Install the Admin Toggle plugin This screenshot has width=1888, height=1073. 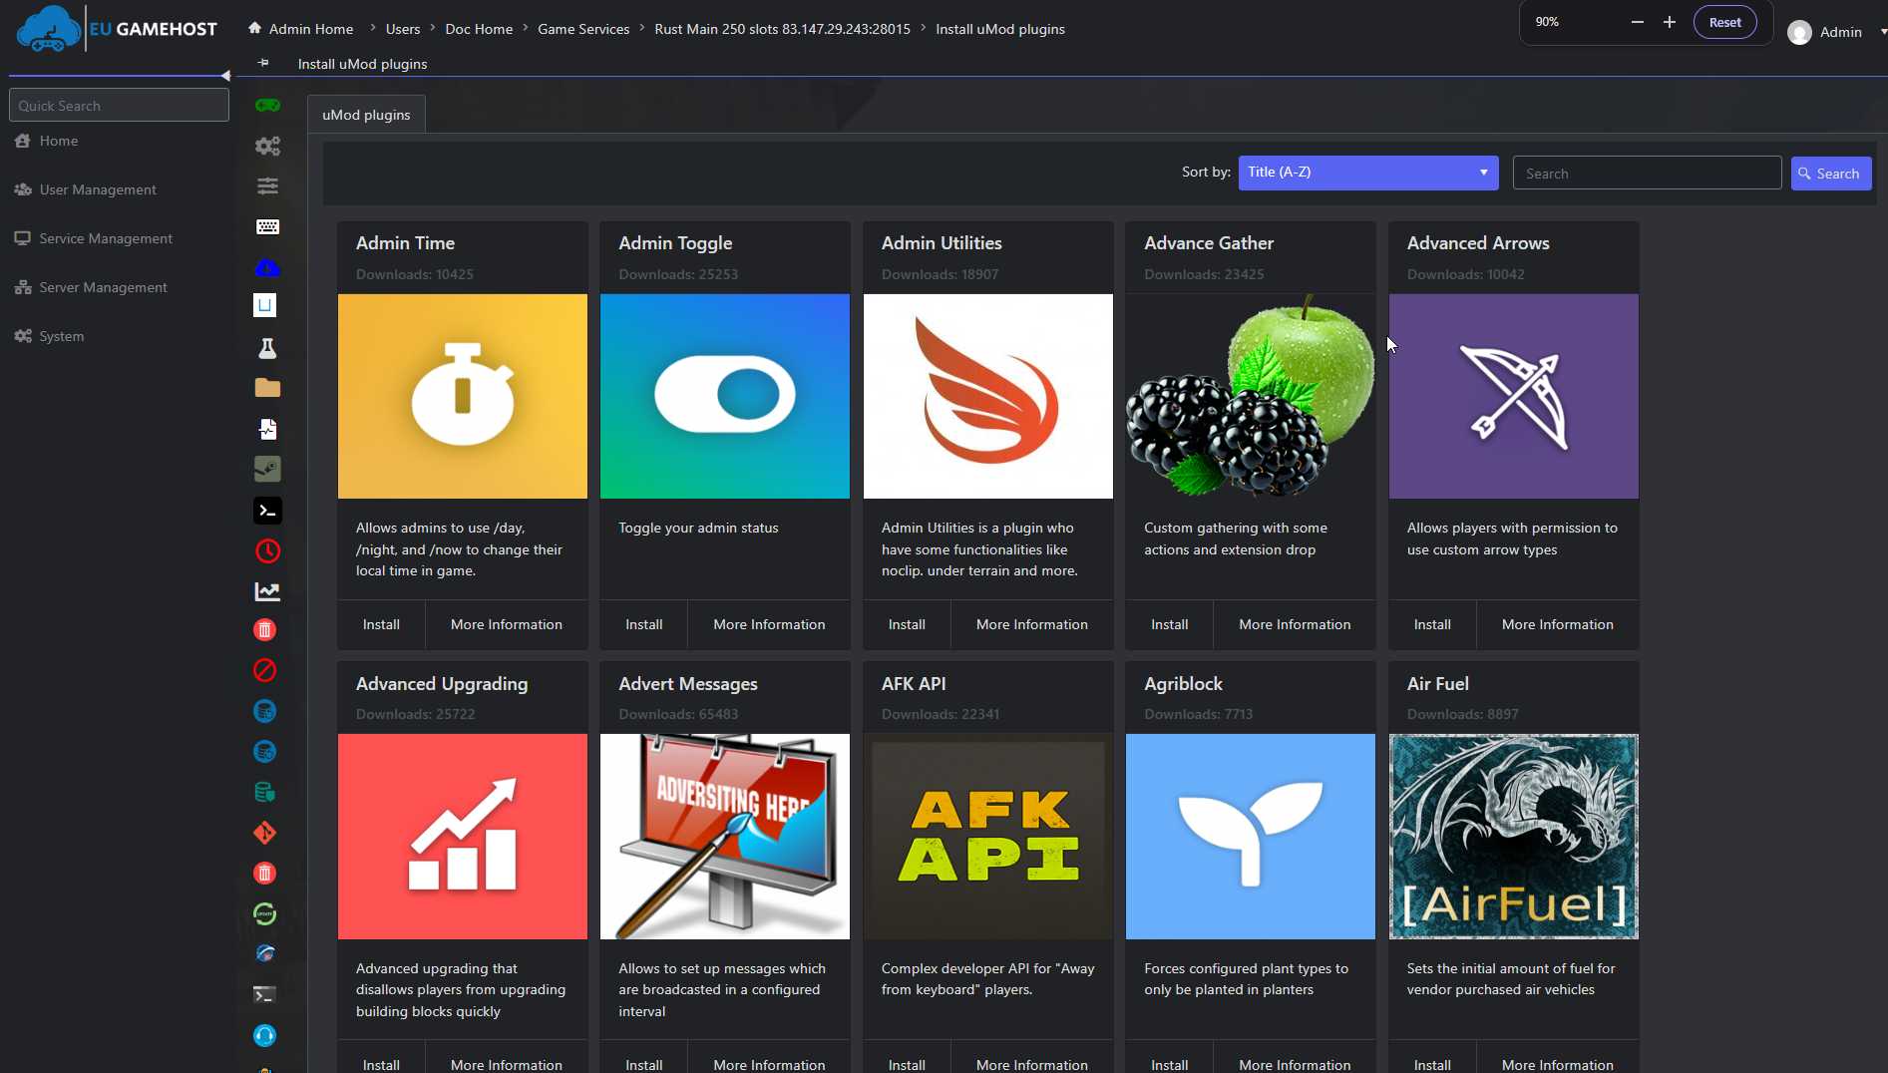[x=643, y=624]
